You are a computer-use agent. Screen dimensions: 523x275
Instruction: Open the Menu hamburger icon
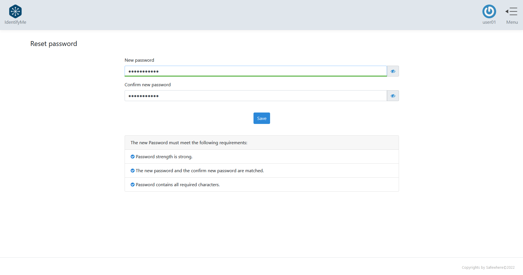click(512, 11)
